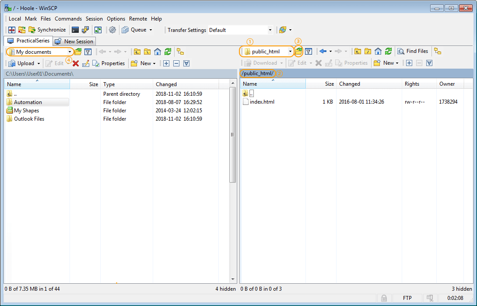Open local Properties button
Screen dimensions: 477x306
pyautogui.click(x=109, y=63)
